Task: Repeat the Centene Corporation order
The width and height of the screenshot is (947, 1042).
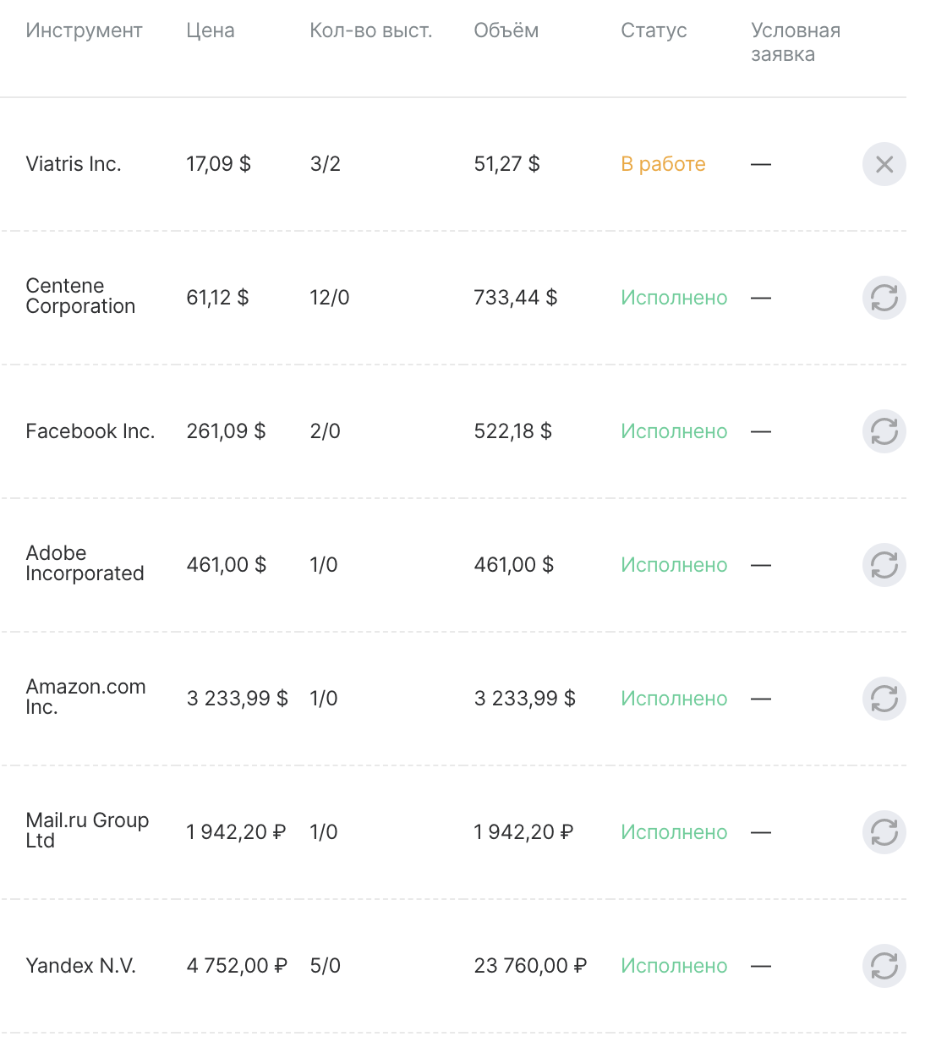Action: click(x=884, y=298)
